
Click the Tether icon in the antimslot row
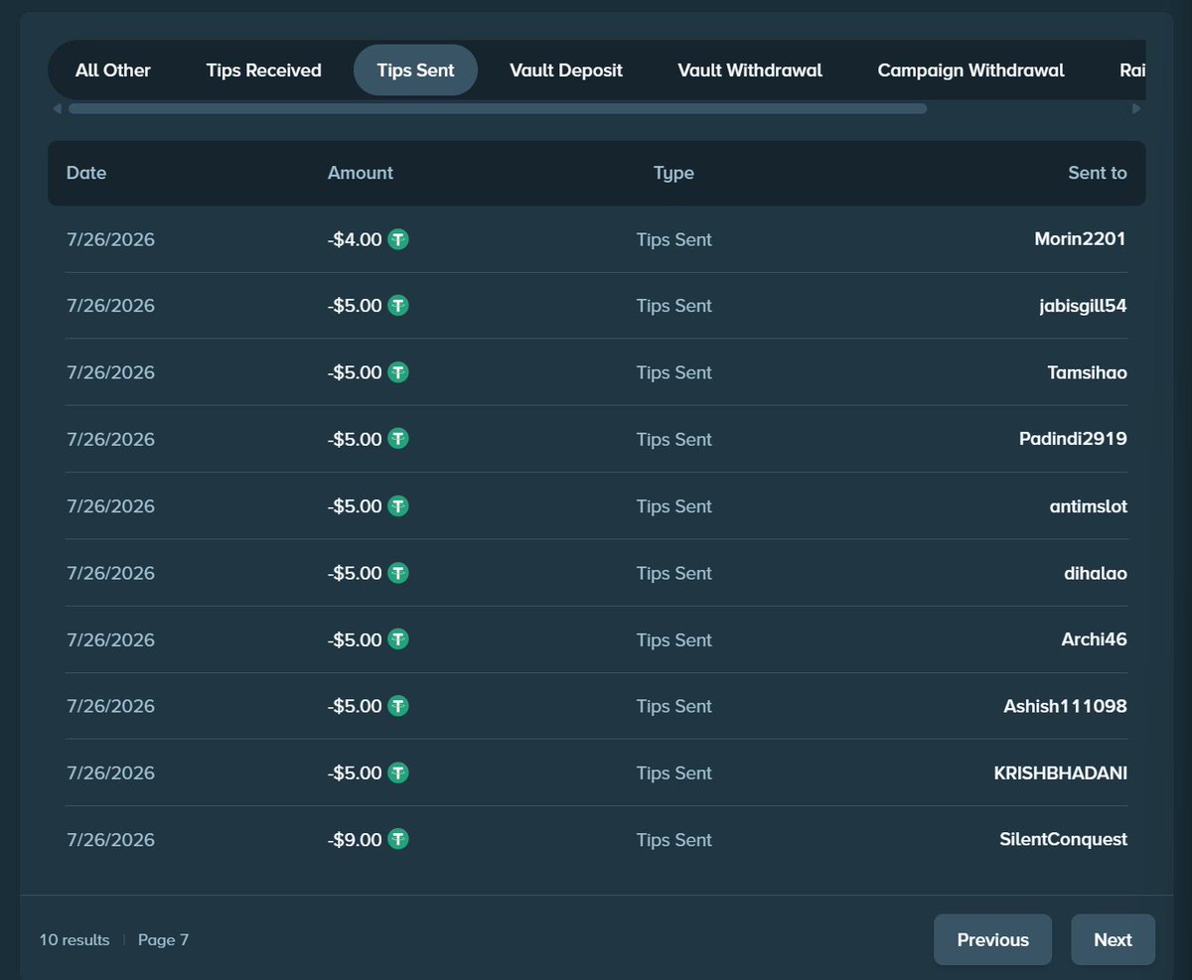(x=398, y=506)
